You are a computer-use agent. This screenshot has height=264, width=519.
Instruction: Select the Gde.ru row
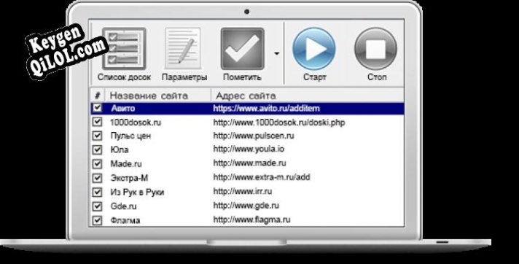pos(247,206)
